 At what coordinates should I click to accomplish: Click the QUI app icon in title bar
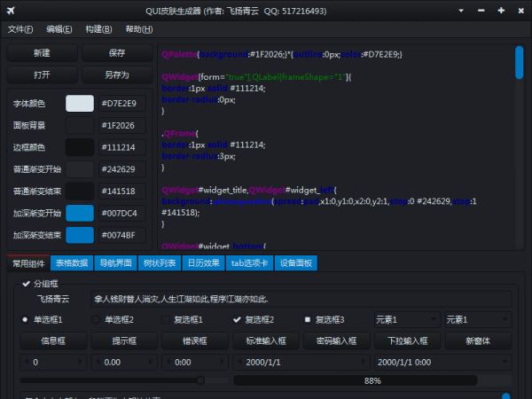[x=11, y=11]
